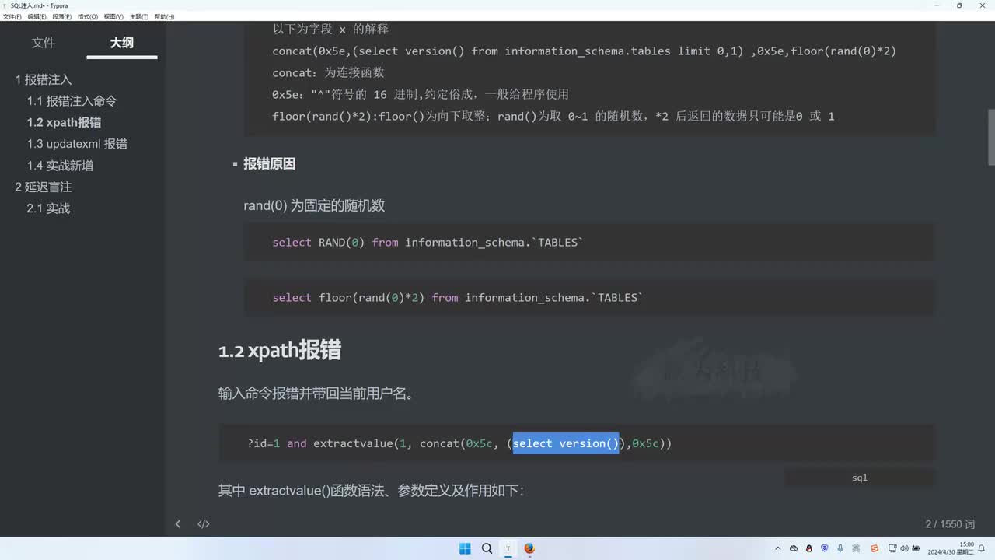
Task: Open Firefox from the taskbar
Action: click(x=529, y=548)
